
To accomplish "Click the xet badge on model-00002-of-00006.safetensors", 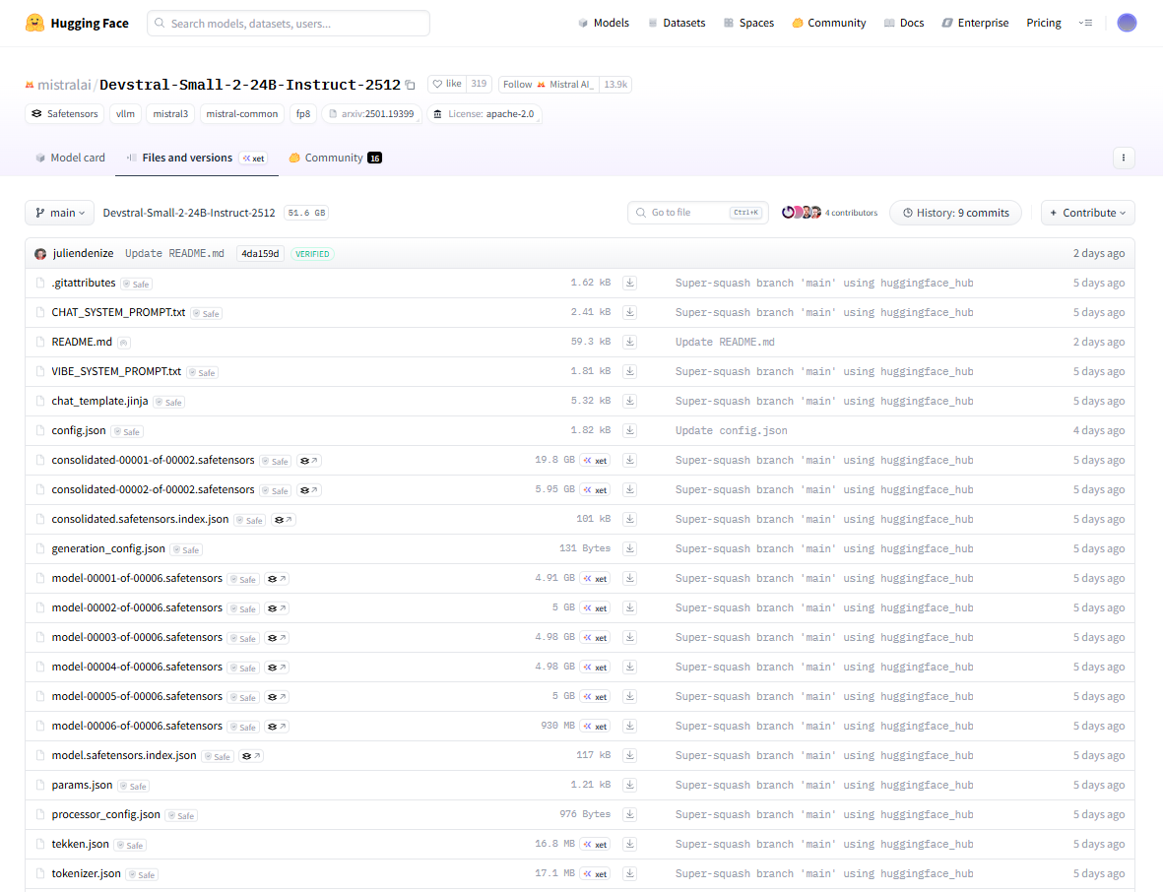I will 596,608.
